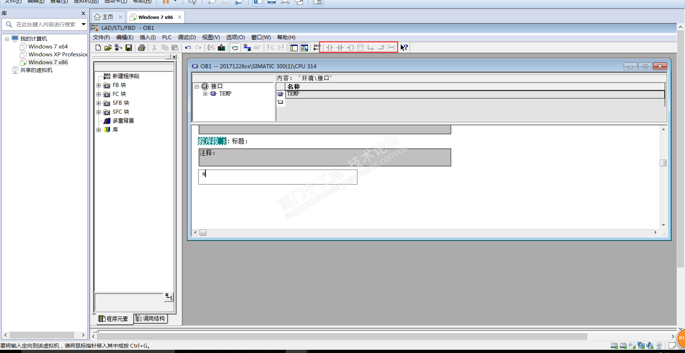The width and height of the screenshot is (685, 353).
Task: Switch to the 调用结构 tab
Action: coord(150,318)
